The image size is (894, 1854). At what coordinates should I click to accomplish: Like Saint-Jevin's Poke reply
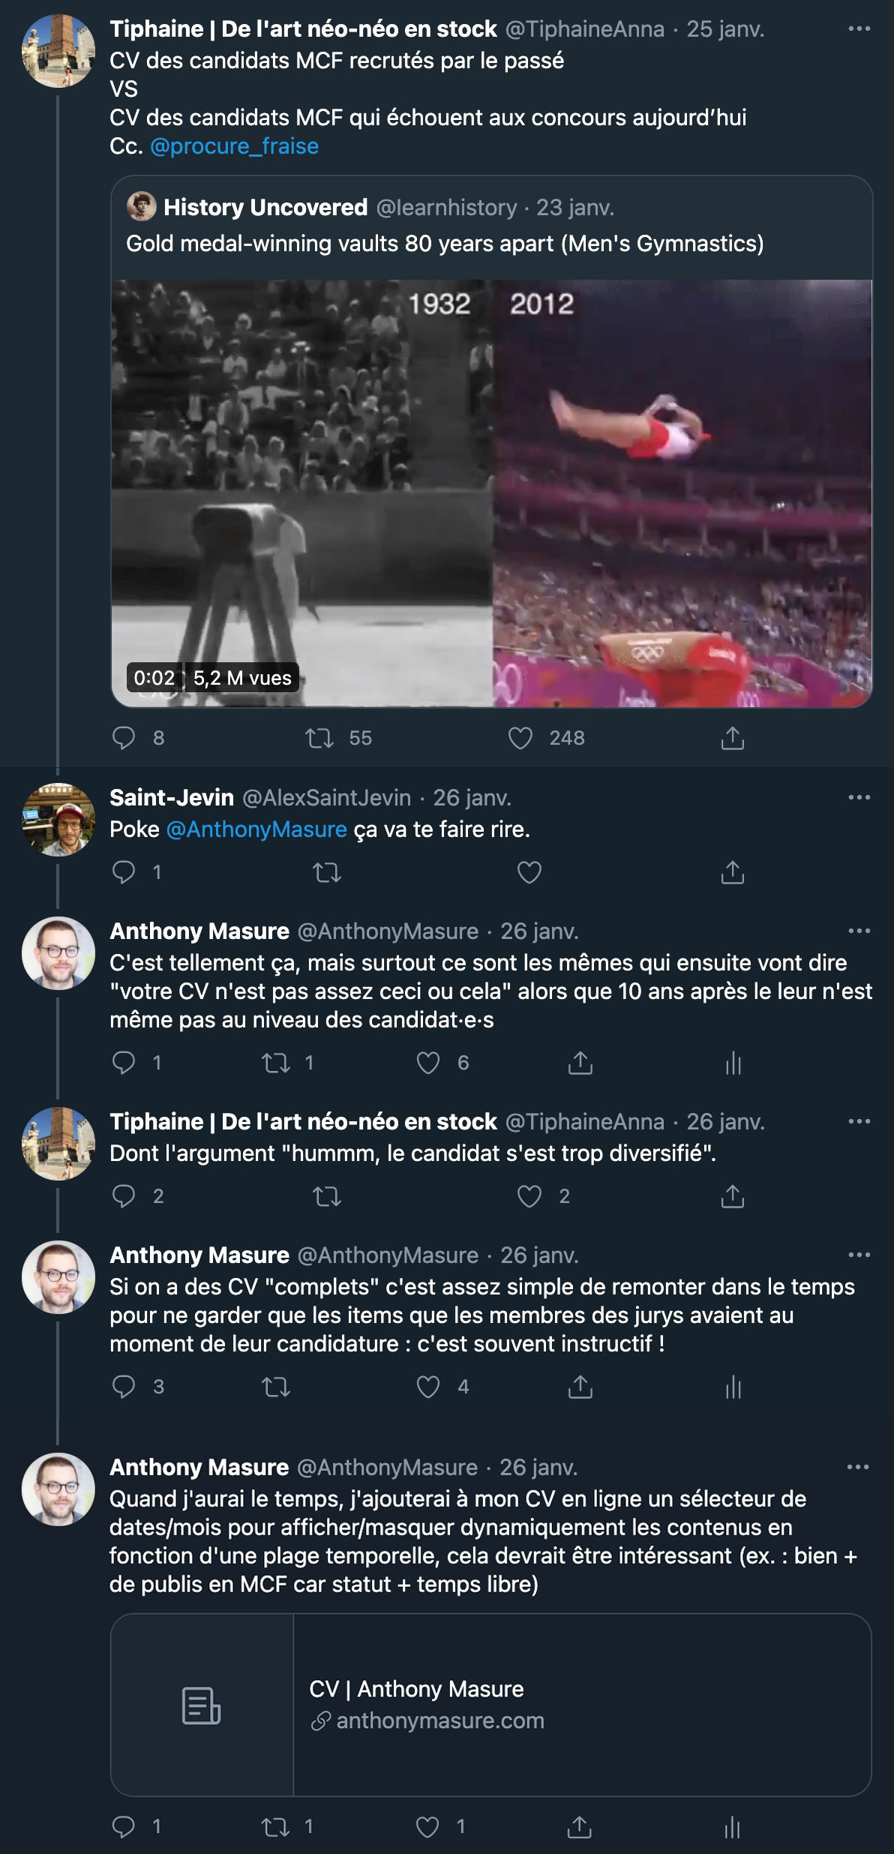click(x=529, y=872)
